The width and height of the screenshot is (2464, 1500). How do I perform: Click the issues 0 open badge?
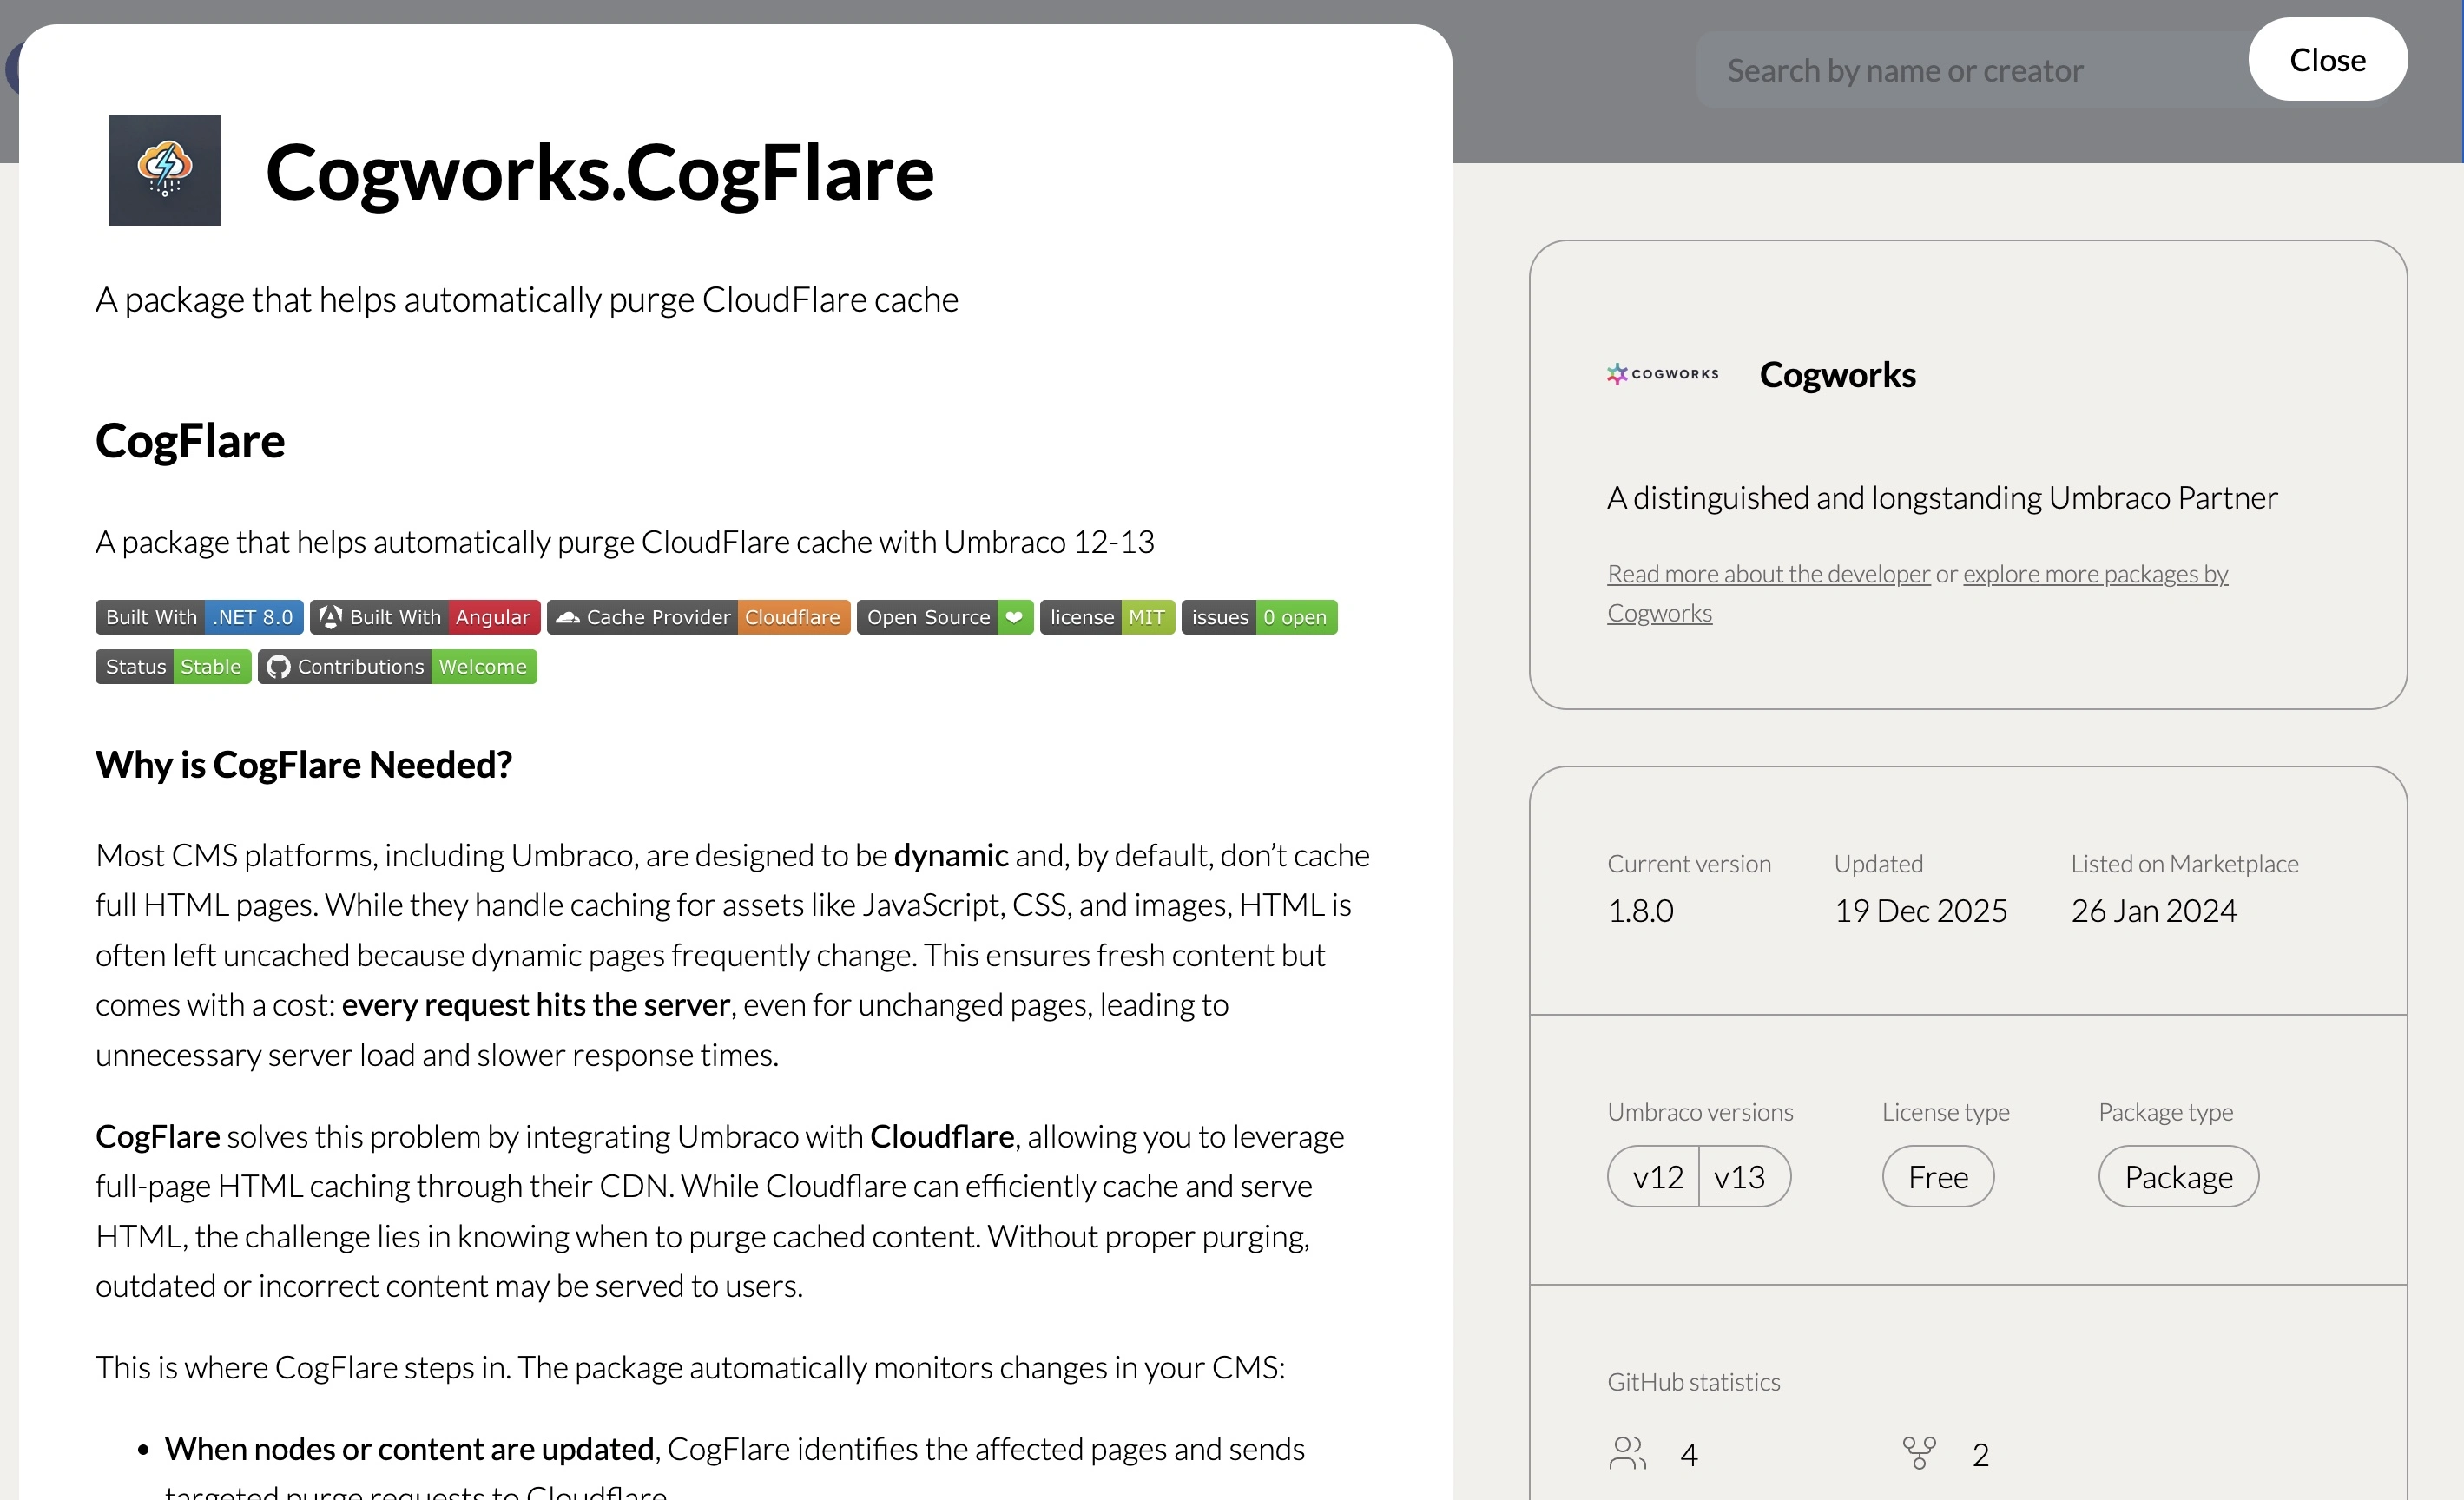[1258, 617]
